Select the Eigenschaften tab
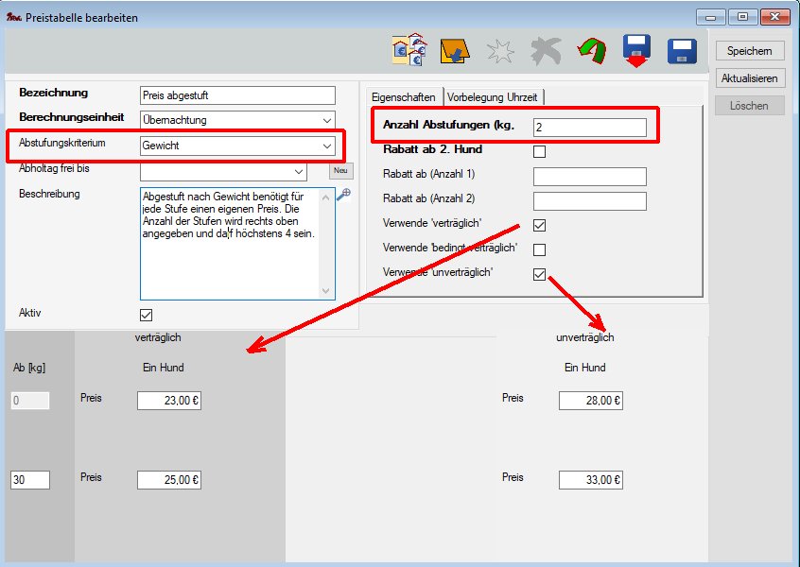Screen dimensions: 800x567 click(x=403, y=97)
